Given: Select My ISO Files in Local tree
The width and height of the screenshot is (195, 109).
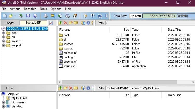Looking at the screenshot, I should coord(19,98).
